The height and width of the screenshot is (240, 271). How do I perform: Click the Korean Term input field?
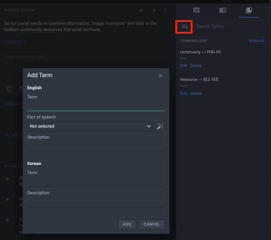(96, 182)
